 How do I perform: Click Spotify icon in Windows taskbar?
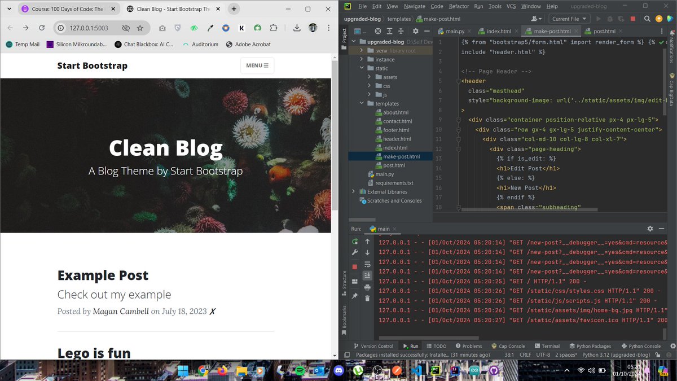click(300, 371)
